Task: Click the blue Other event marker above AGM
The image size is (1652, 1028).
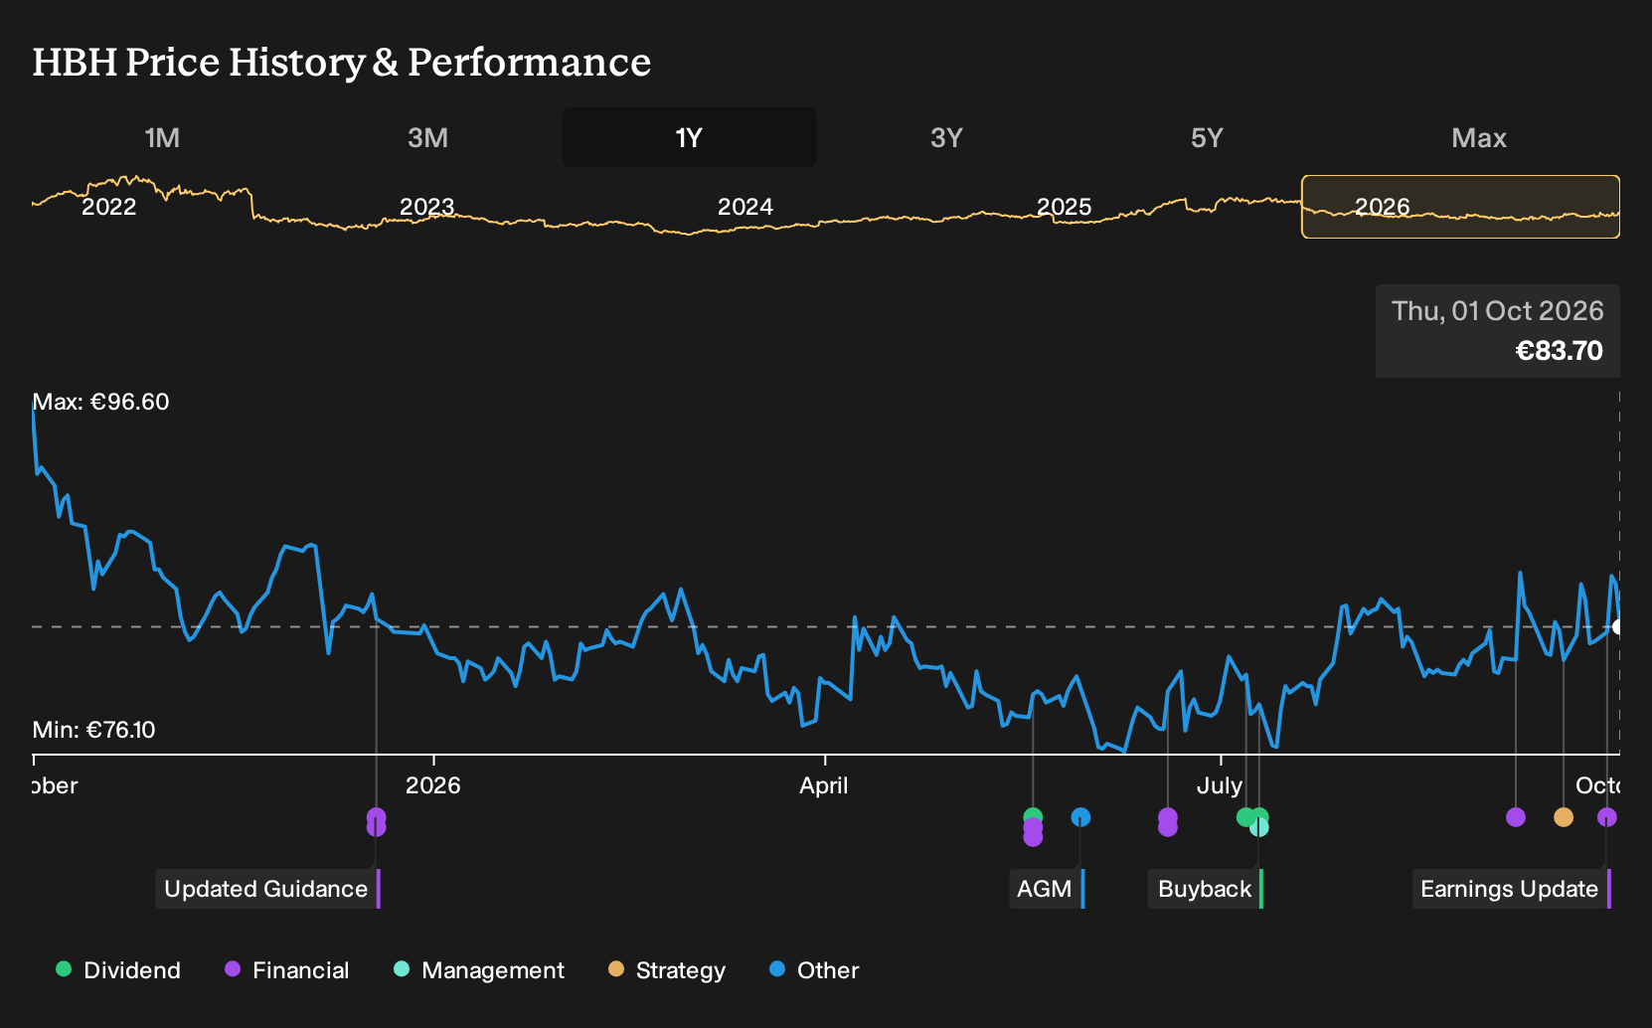Action: [x=1080, y=817]
